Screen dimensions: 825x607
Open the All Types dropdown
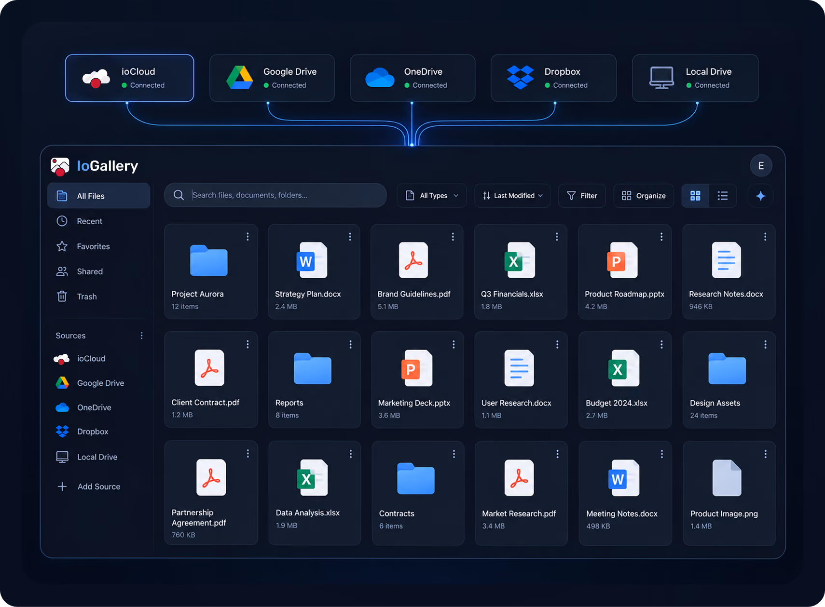[x=432, y=196]
